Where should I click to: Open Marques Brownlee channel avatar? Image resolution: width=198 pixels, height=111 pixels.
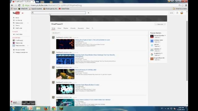152,36
